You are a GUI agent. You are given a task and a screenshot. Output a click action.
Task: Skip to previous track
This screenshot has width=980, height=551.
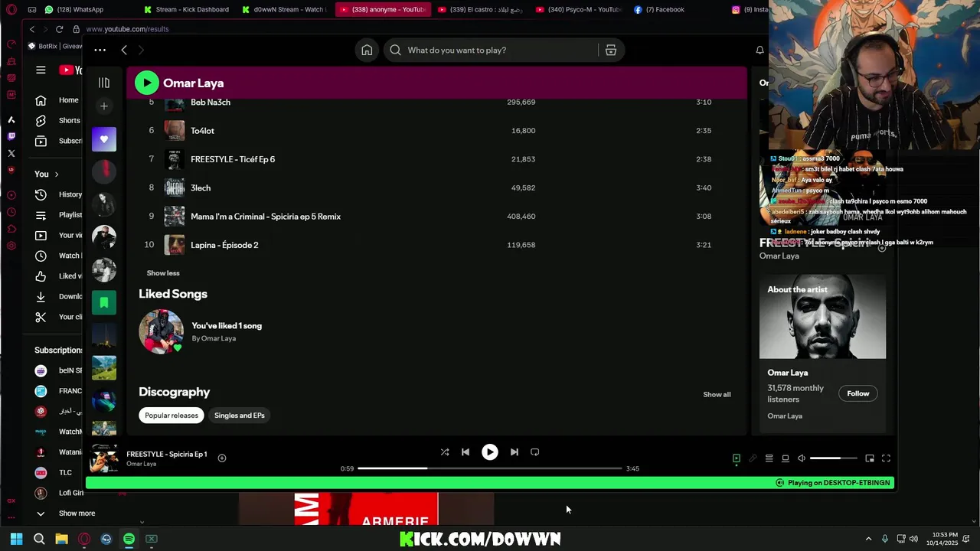(465, 452)
